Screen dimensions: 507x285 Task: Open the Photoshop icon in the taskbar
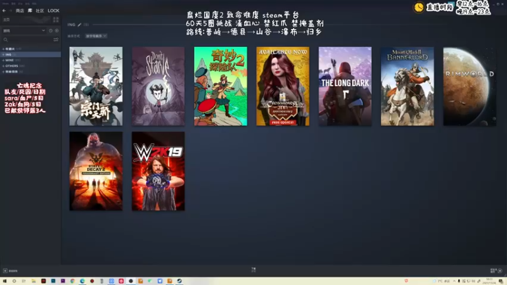click(x=53, y=281)
